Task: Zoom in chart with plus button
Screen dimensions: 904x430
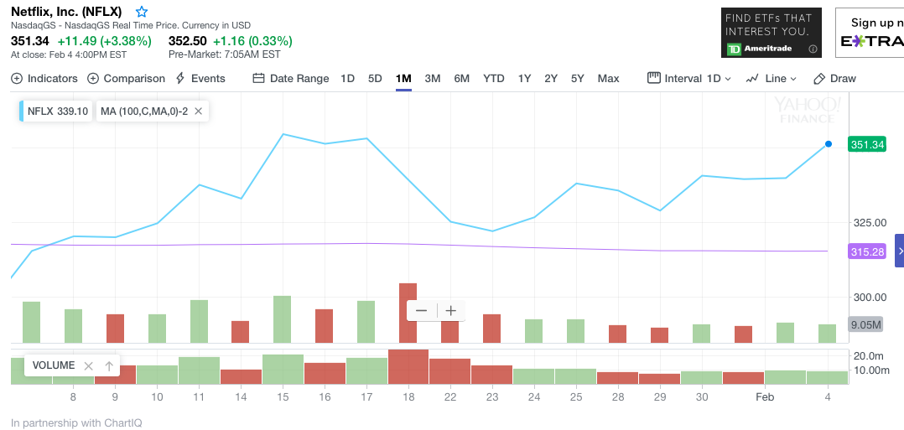Action: pos(450,311)
